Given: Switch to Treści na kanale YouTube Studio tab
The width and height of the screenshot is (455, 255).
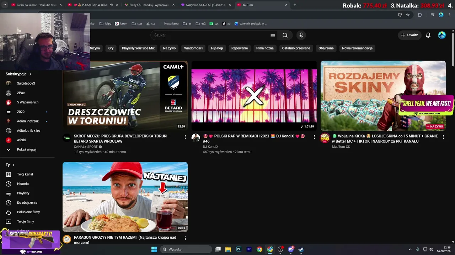Looking at the screenshot, I should [x=36, y=5].
